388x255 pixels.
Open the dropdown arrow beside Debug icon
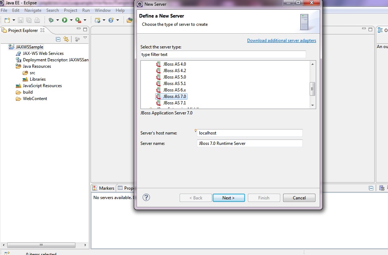coord(57,20)
